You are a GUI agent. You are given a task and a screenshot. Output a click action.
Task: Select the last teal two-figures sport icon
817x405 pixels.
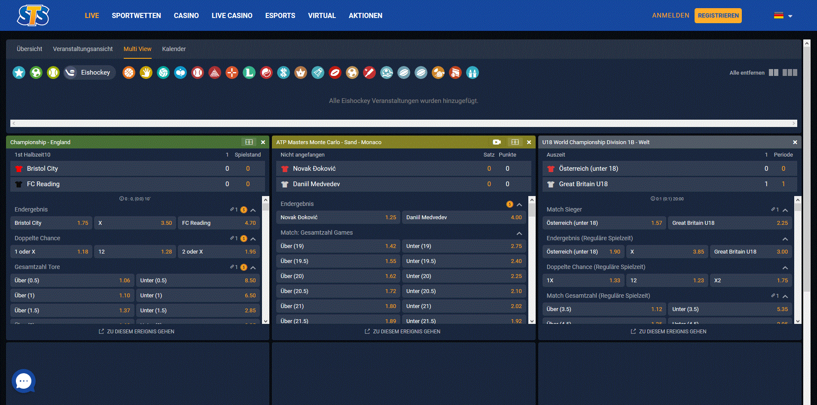[473, 73]
